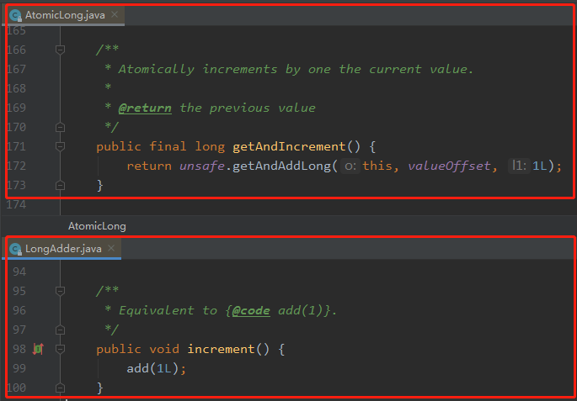
Task: Click the 'the previous value' comment text
Action: (x=248, y=108)
